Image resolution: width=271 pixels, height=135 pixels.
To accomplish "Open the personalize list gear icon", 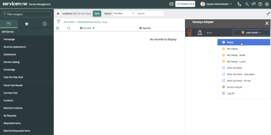I will (57, 28).
